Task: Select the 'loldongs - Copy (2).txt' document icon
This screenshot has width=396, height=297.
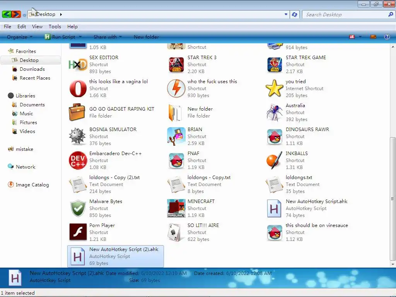Action: [x=78, y=184]
